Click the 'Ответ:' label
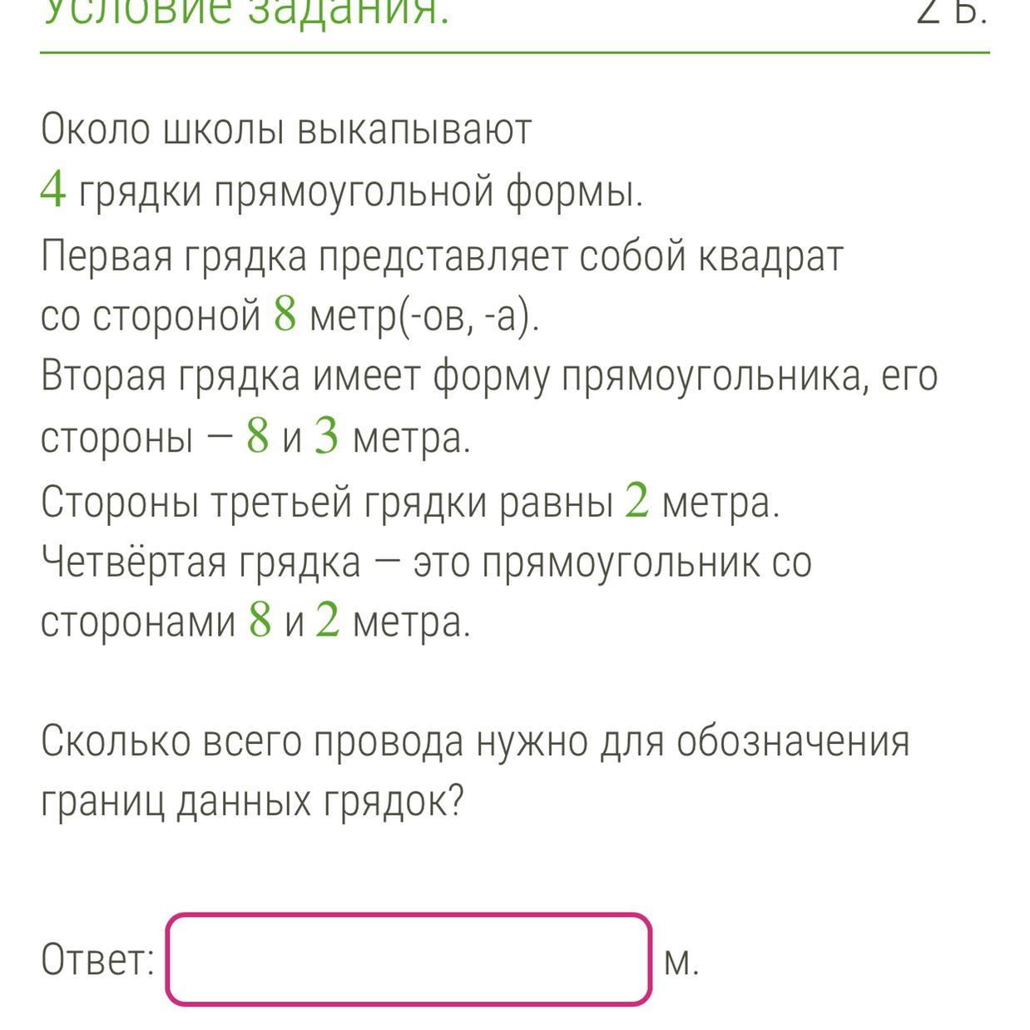The height and width of the screenshot is (1030, 1030). (x=97, y=960)
